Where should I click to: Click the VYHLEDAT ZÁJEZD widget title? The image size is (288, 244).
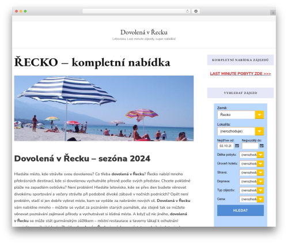[x=240, y=93]
